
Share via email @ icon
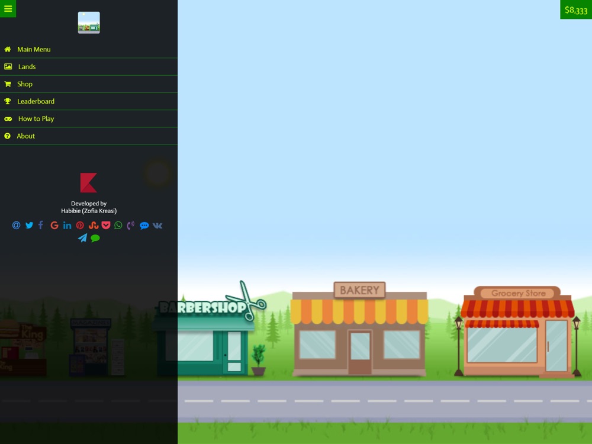(16, 226)
